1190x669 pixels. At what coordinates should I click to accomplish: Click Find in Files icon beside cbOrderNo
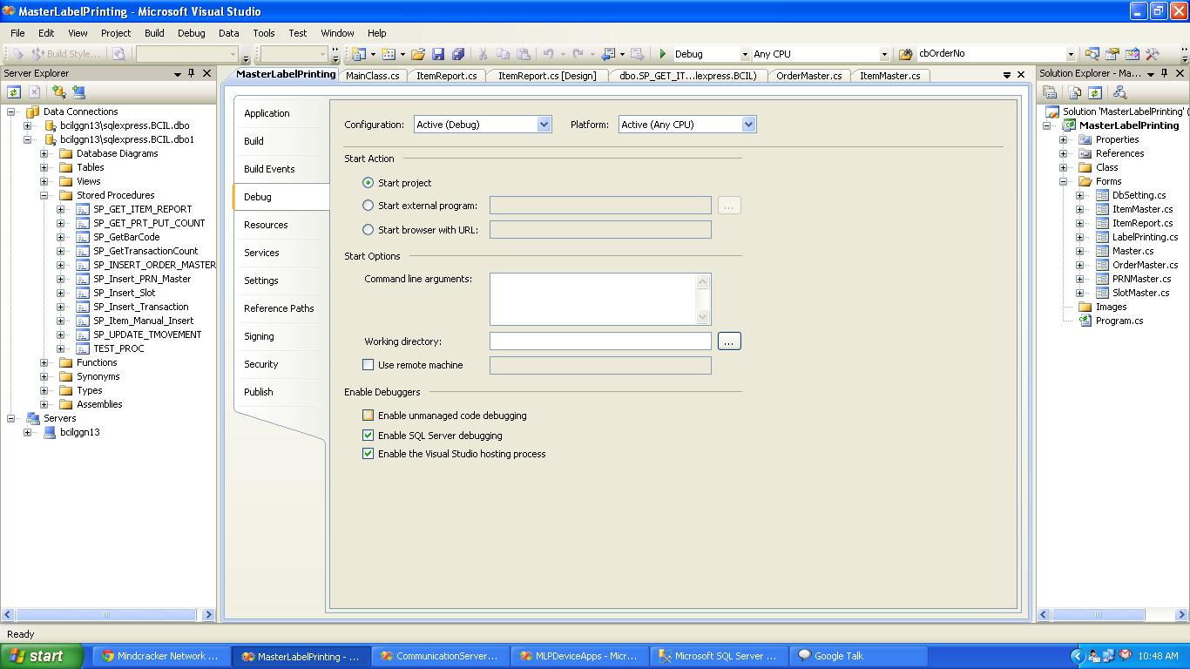(905, 54)
